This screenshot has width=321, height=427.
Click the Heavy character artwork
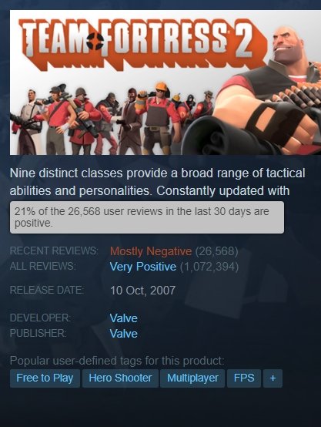(261, 92)
